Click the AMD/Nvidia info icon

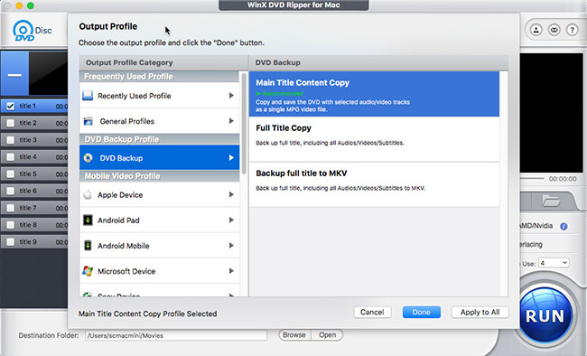click(564, 227)
